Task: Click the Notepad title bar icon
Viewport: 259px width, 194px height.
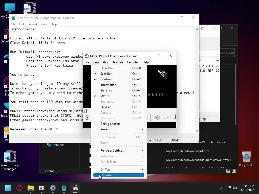Action: click(x=13, y=18)
